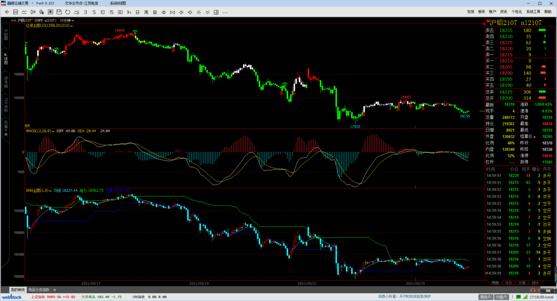Select the 分时图 side tab
This screenshot has width=557, height=301.
6,35
